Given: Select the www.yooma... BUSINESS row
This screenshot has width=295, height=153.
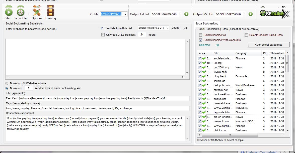Looking at the screenshot, I should pos(241,108).
